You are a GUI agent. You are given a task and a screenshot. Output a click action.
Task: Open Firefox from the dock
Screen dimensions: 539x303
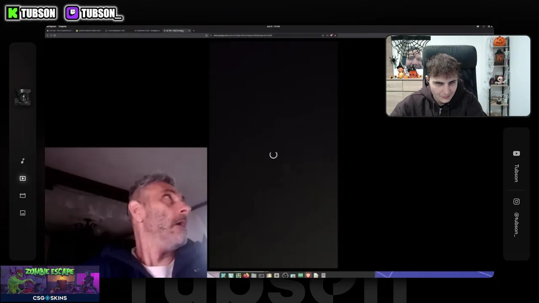click(x=246, y=275)
